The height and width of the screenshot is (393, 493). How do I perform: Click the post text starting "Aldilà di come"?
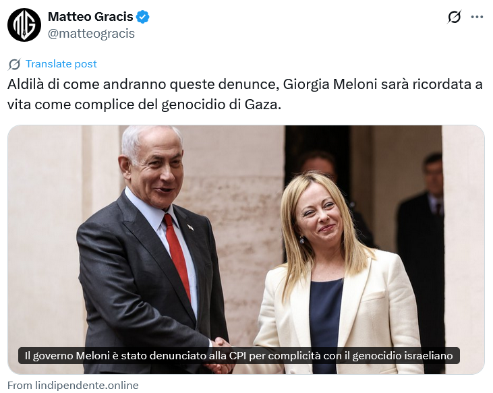(245, 94)
